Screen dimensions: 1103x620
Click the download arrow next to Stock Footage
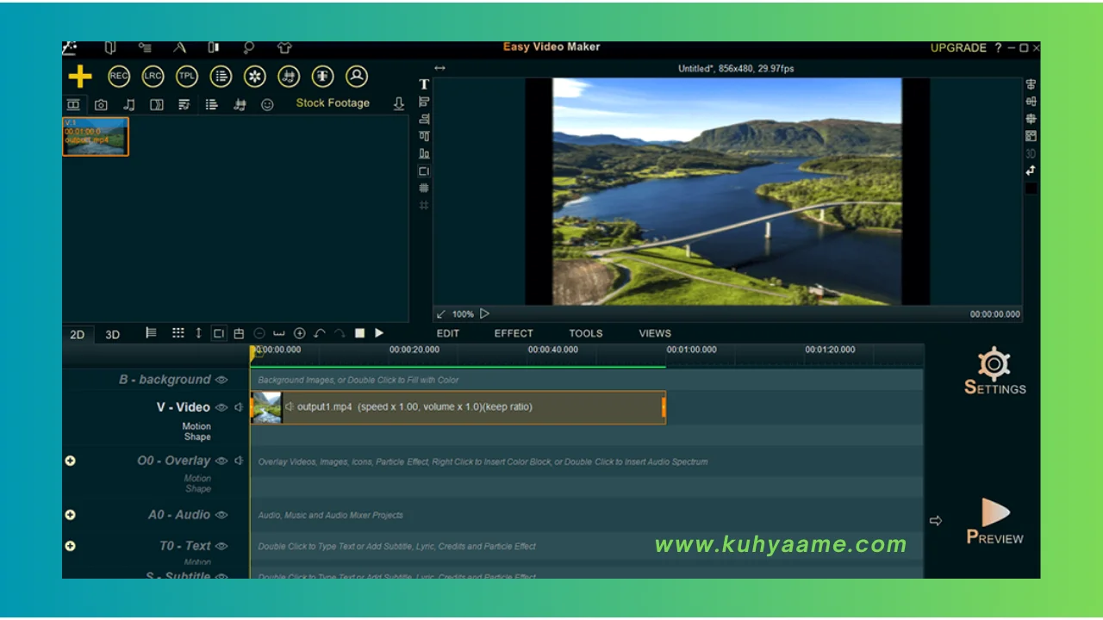398,103
